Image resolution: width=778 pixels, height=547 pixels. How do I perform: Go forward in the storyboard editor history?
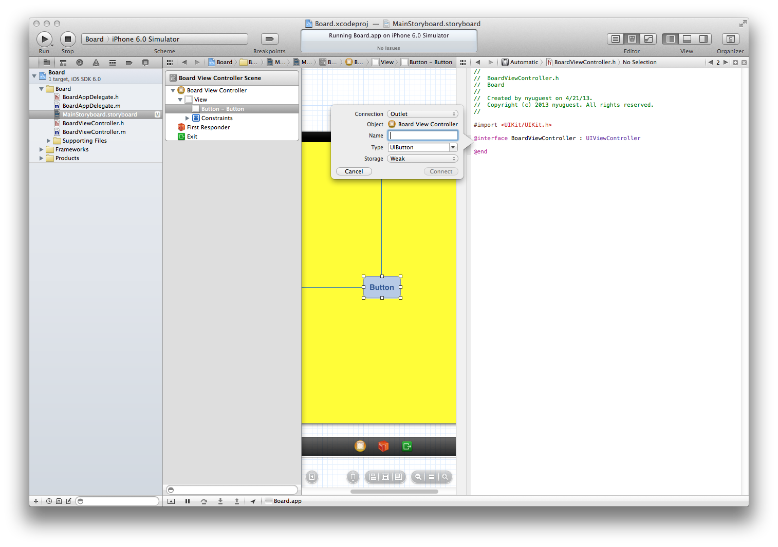coord(197,63)
